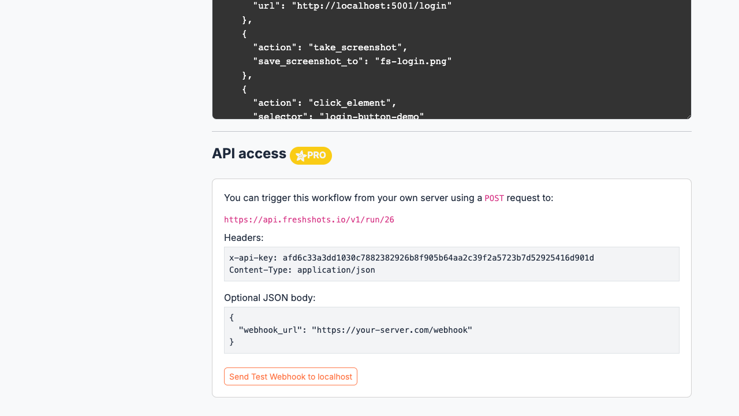Click the api.freshshots.io run endpoint URL
This screenshot has width=739, height=416.
click(309, 220)
